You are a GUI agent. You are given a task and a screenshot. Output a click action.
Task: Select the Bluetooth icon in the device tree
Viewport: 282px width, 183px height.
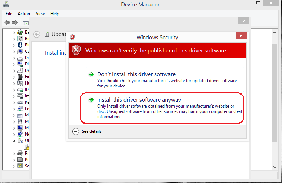[20, 45]
